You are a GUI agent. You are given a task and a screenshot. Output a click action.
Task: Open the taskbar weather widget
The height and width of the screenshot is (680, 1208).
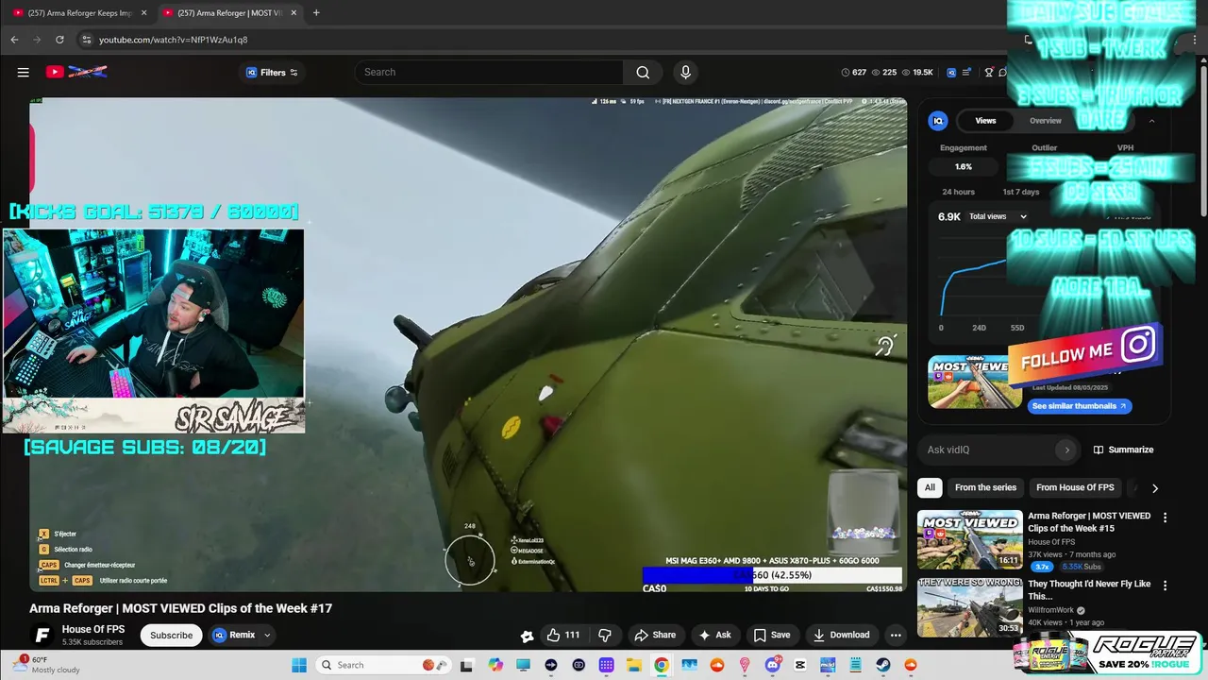(x=45, y=665)
